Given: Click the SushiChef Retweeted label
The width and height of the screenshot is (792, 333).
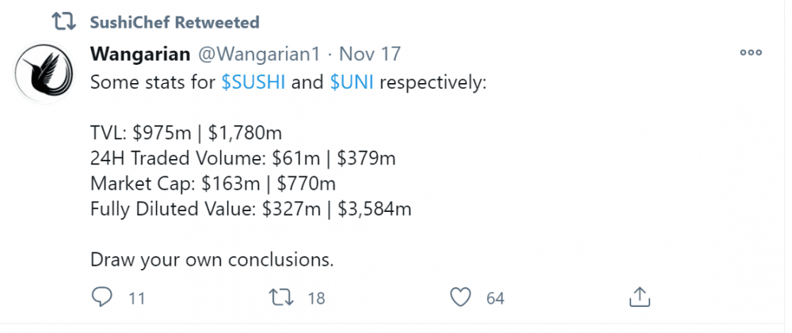Looking at the screenshot, I should pos(175,21).
